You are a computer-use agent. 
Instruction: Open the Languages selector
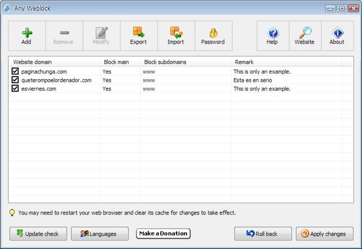click(99, 234)
